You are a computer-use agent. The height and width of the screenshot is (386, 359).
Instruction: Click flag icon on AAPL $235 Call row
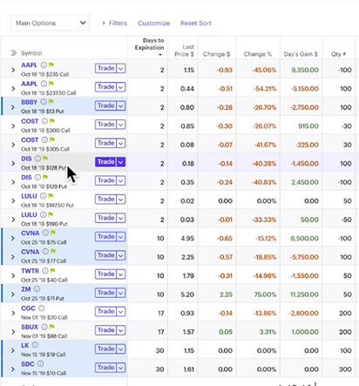click(x=51, y=64)
